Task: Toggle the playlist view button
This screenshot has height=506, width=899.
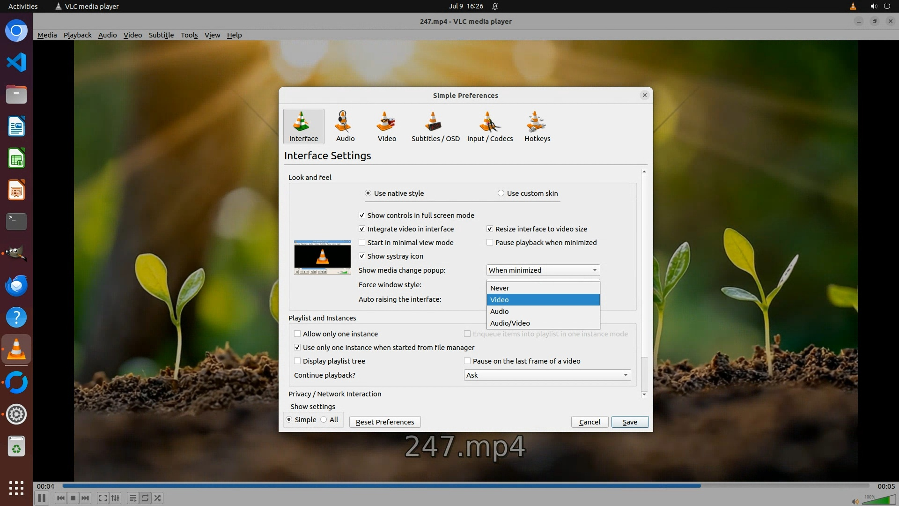Action: point(133,498)
